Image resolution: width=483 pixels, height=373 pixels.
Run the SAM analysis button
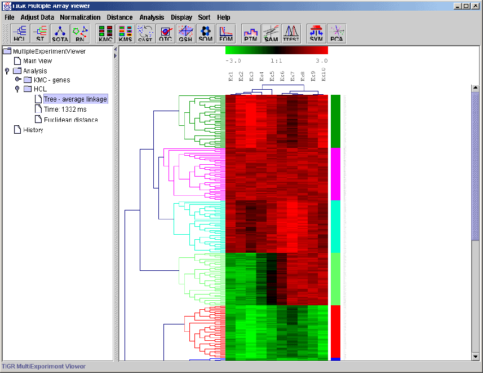click(x=271, y=34)
